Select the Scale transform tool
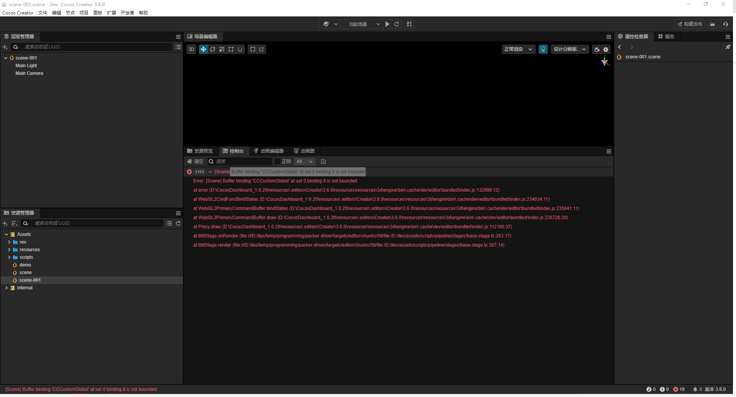The image size is (736, 397). click(222, 49)
